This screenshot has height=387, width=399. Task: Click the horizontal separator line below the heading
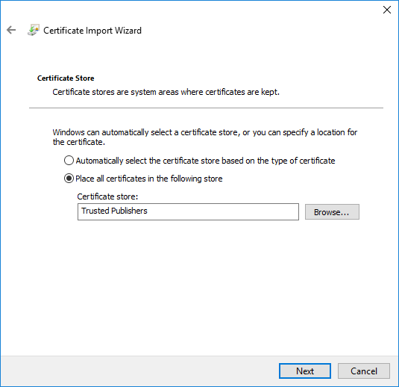point(206,108)
